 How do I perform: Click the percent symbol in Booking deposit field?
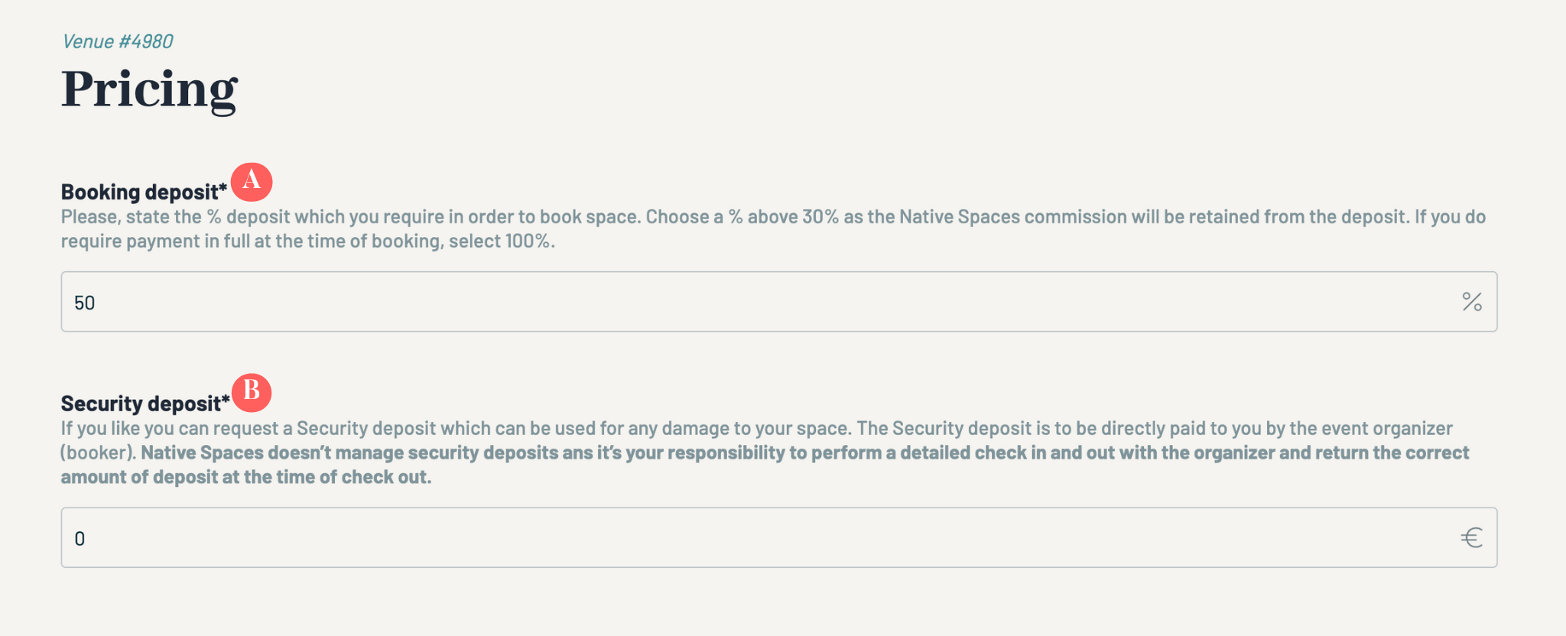click(1471, 302)
